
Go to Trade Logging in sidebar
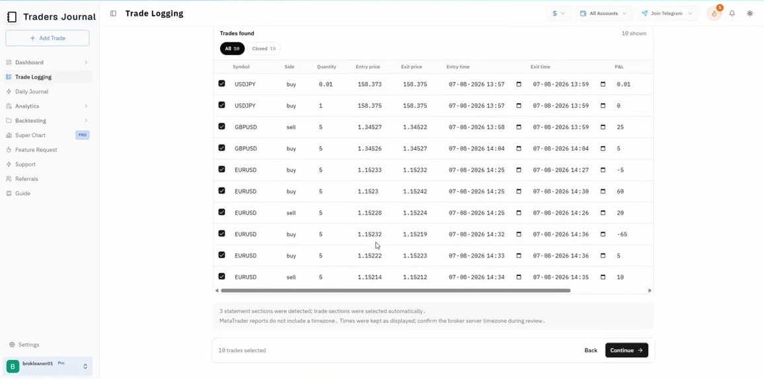[48, 77]
